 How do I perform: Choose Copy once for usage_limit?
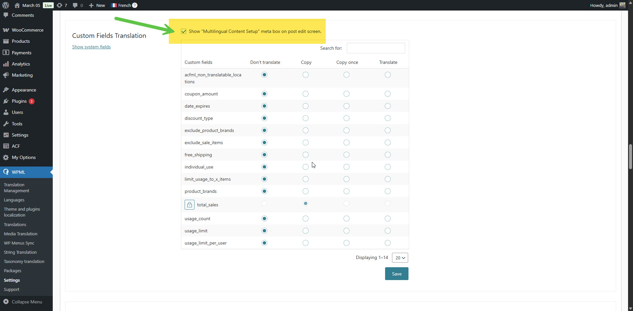(346, 231)
